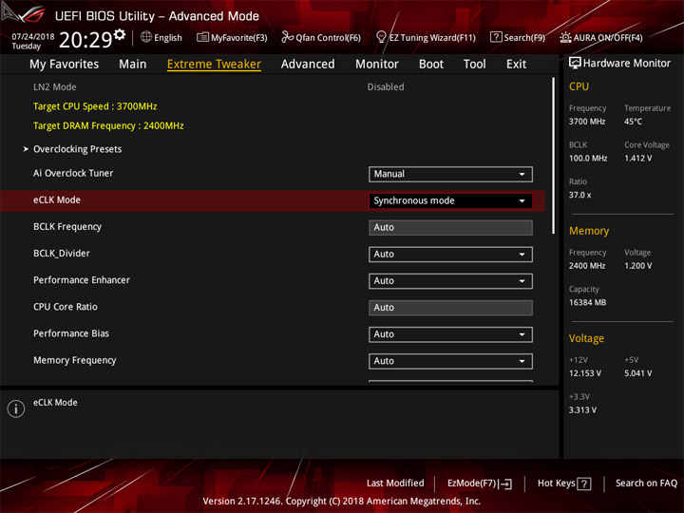
Task: Click the settings list scrollbar
Action: click(554, 156)
